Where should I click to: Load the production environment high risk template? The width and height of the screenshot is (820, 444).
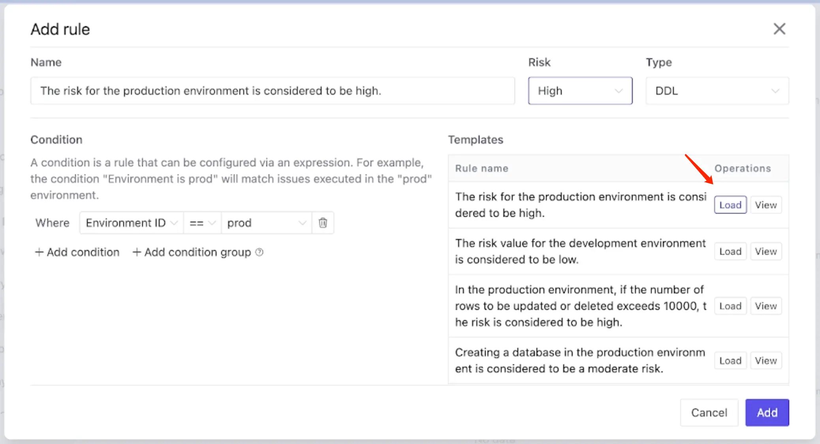point(730,205)
